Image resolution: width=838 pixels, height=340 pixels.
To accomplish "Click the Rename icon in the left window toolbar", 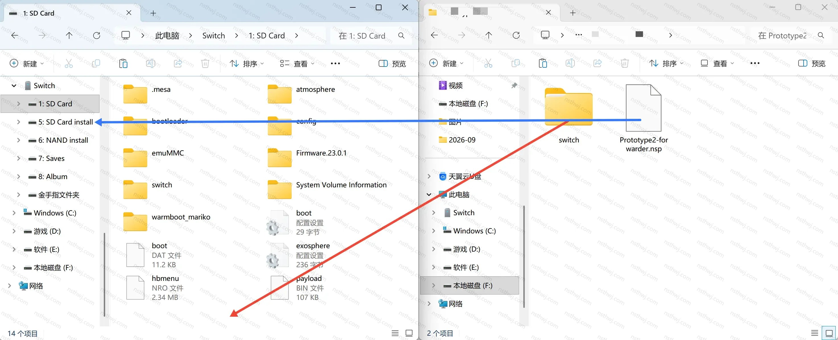I will click(x=151, y=63).
